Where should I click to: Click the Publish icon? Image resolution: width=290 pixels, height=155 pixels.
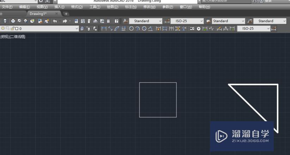pos(26,21)
